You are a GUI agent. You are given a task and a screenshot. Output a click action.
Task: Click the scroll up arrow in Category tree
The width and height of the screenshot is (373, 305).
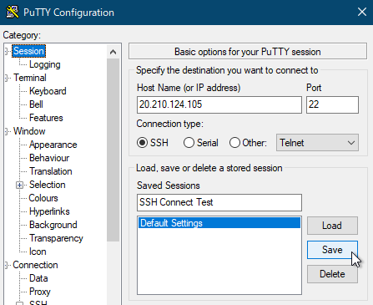[113, 52]
